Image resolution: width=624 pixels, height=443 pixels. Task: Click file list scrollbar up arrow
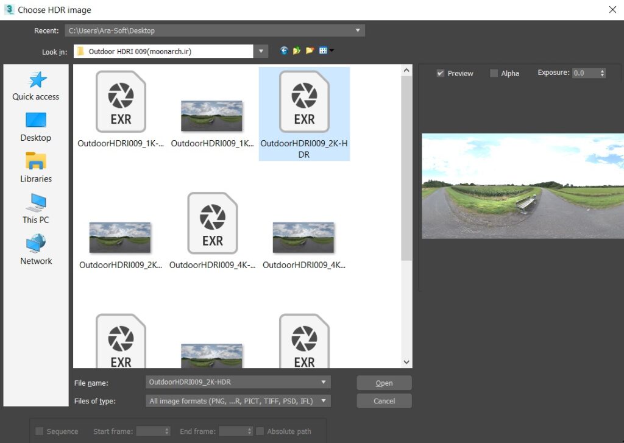(406, 71)
